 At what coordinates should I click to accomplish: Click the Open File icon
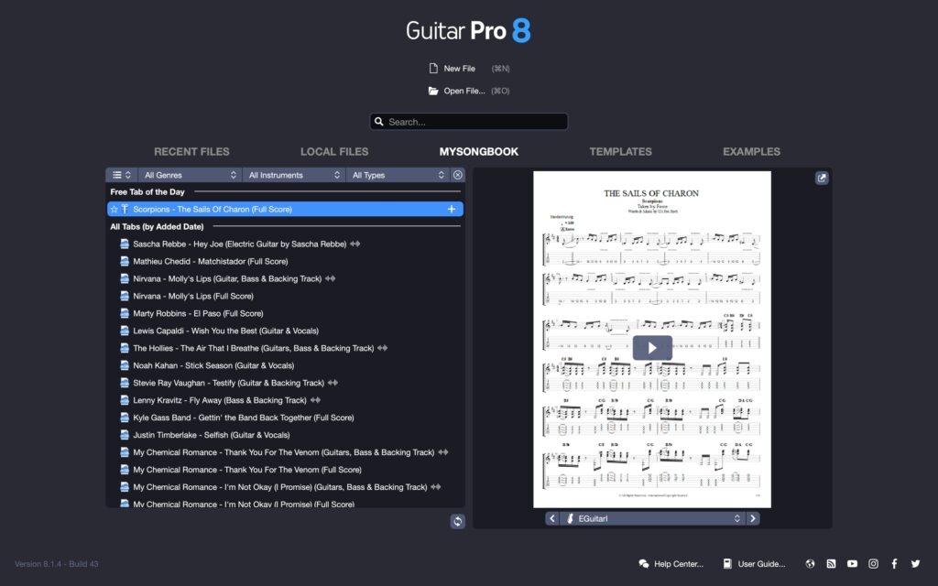[x=433, y=91]
